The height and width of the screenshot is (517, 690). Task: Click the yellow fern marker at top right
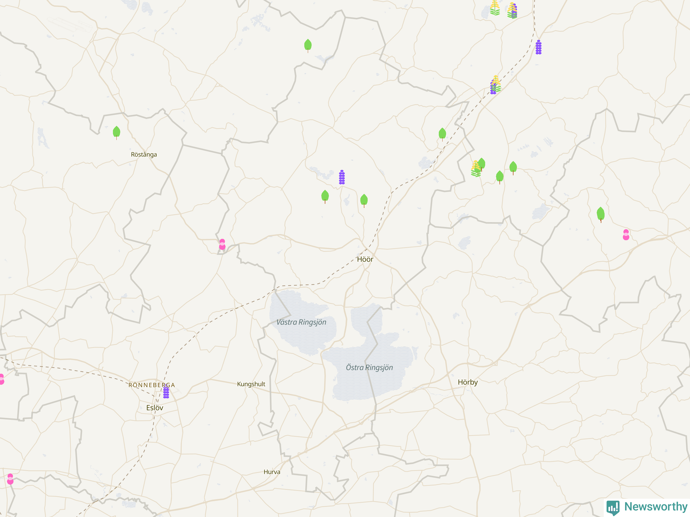tap(495, 8)
